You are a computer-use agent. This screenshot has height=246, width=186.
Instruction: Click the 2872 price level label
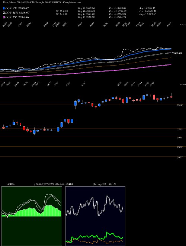(x=180, y=147)
